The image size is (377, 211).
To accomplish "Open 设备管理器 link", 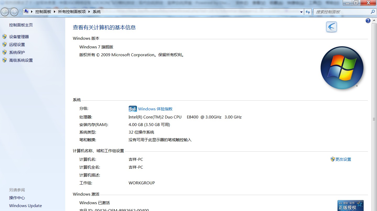I will coord(19,37).
